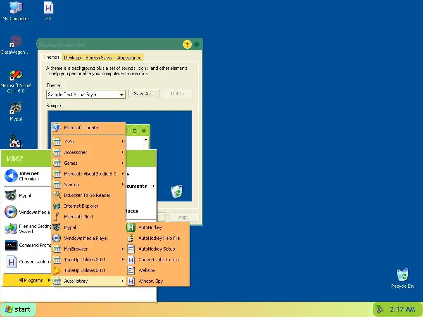Open the My Computer desktop icon

[16, 11]
